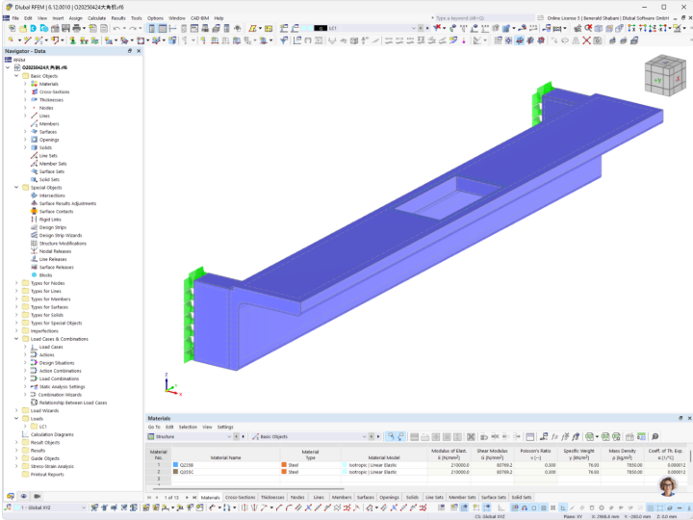Select the next load case arrow
Viewport: 693px width, 520px height.
click(x=427, y=28)
